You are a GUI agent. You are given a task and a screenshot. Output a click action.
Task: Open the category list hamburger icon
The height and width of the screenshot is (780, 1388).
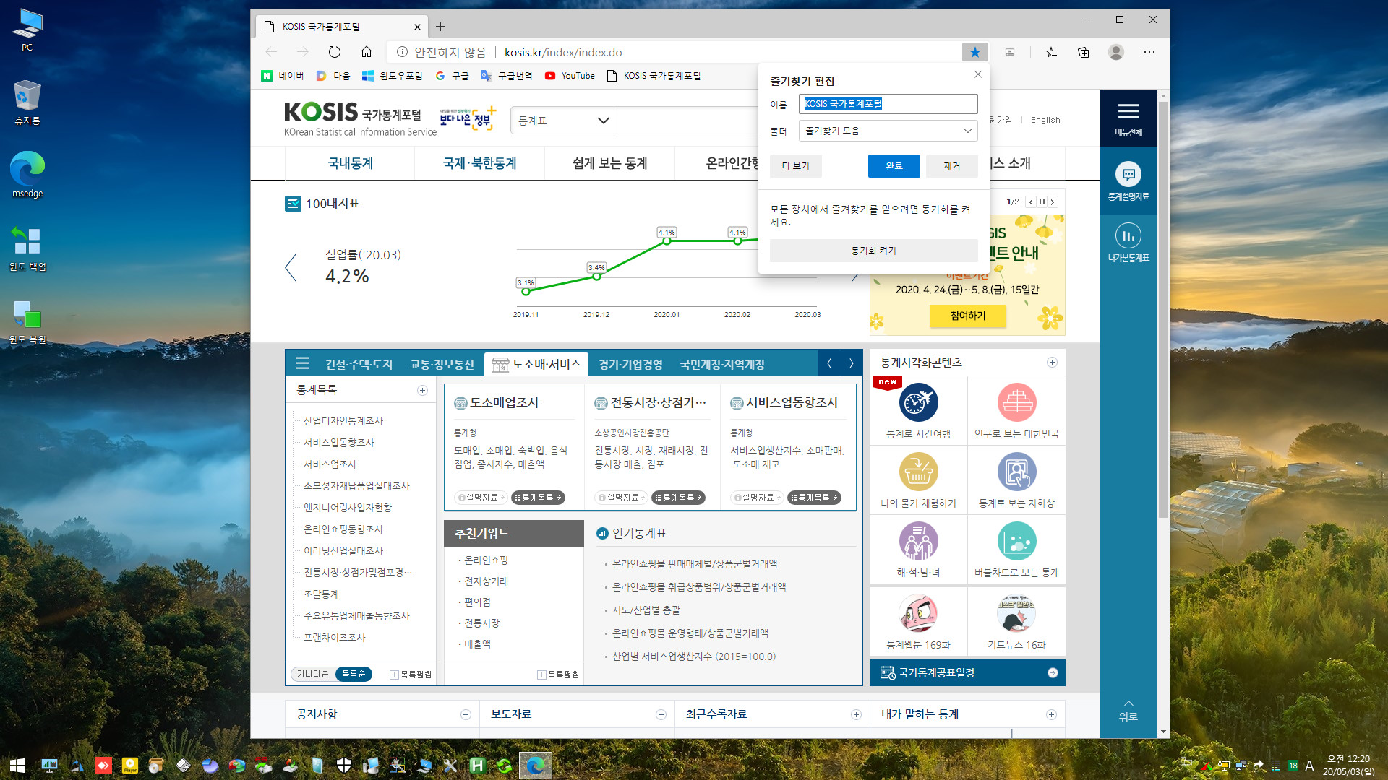click(302, 363)
